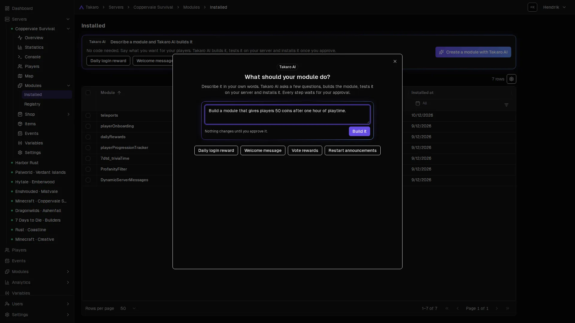Open the playerProgressionTracker module row
Image resolution: width=575 pixels, height=323 pixels.
124,148
